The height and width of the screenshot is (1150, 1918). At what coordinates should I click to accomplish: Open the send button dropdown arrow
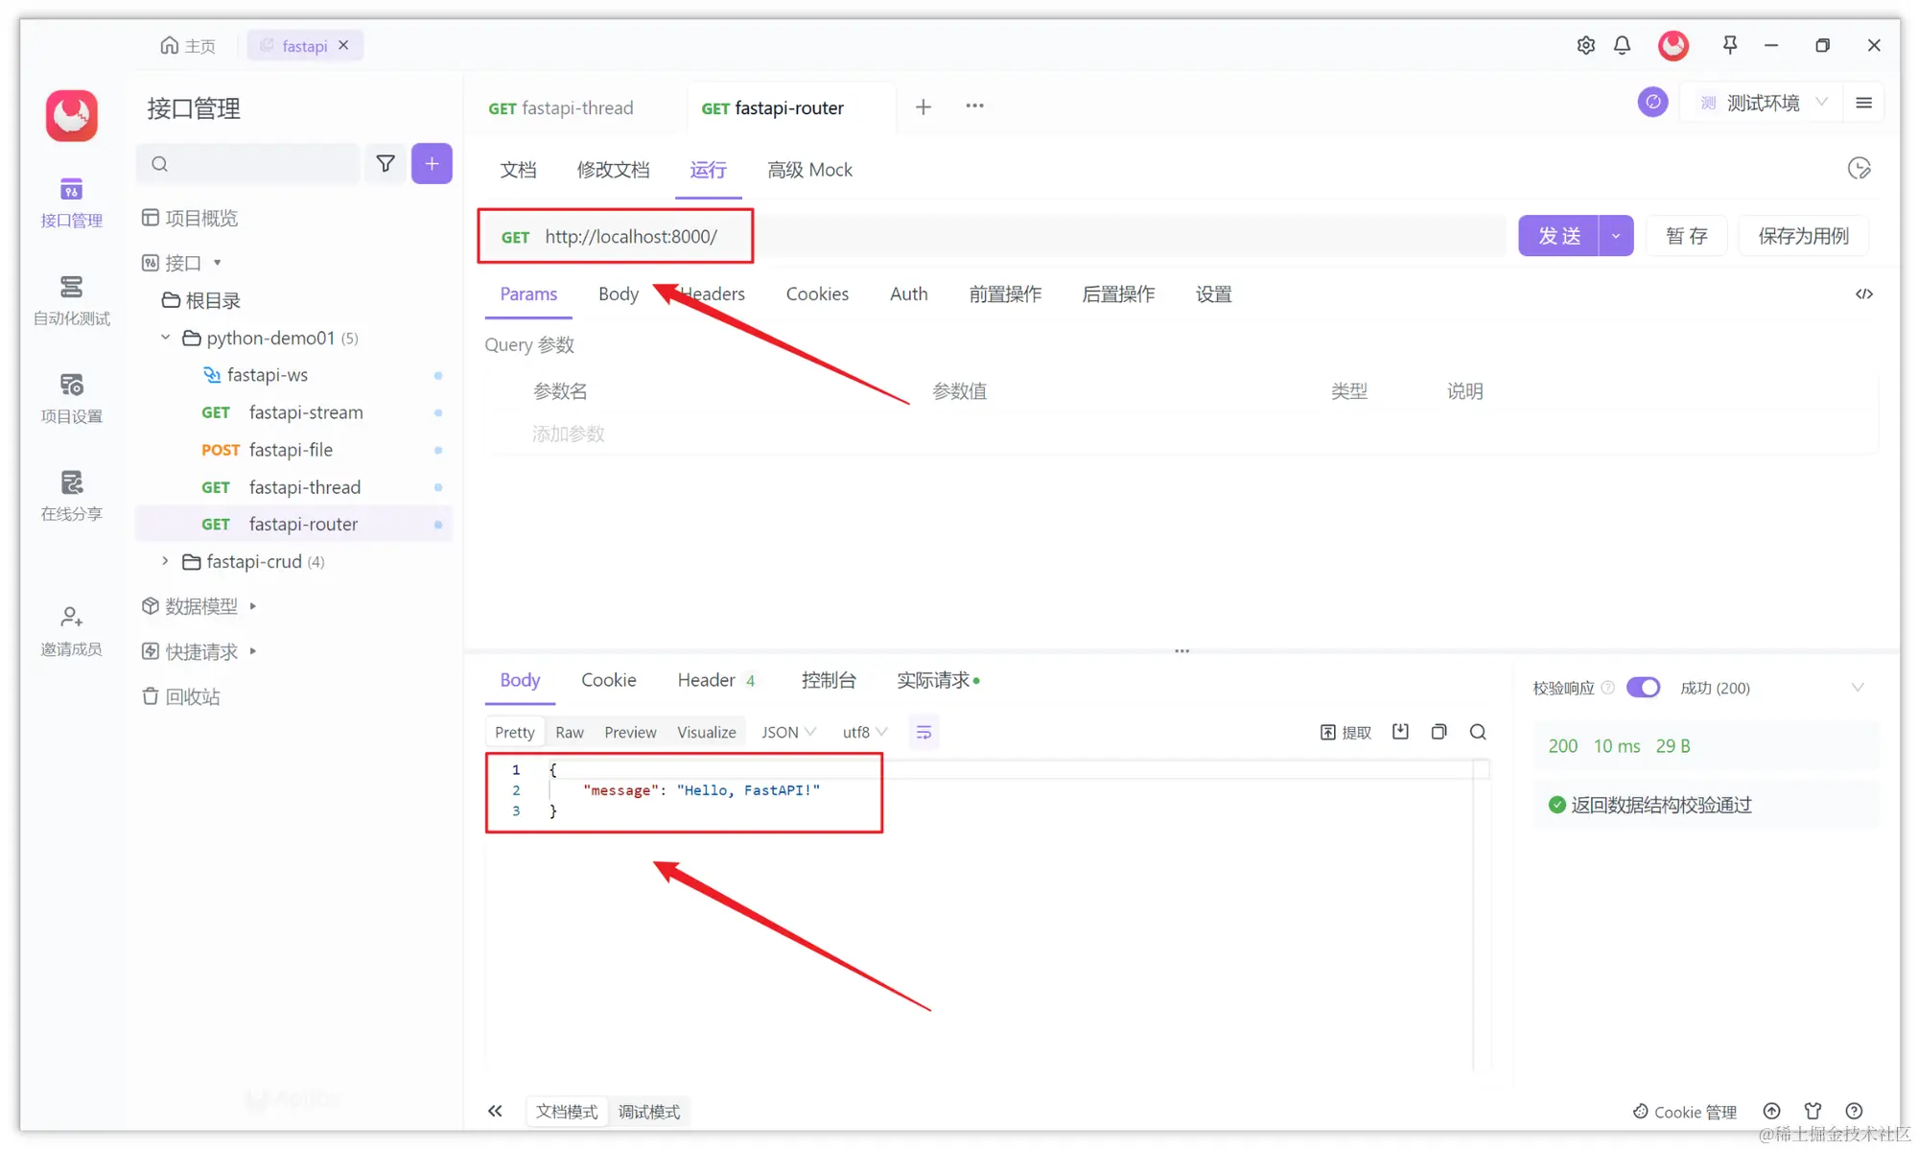[1616, 236]
